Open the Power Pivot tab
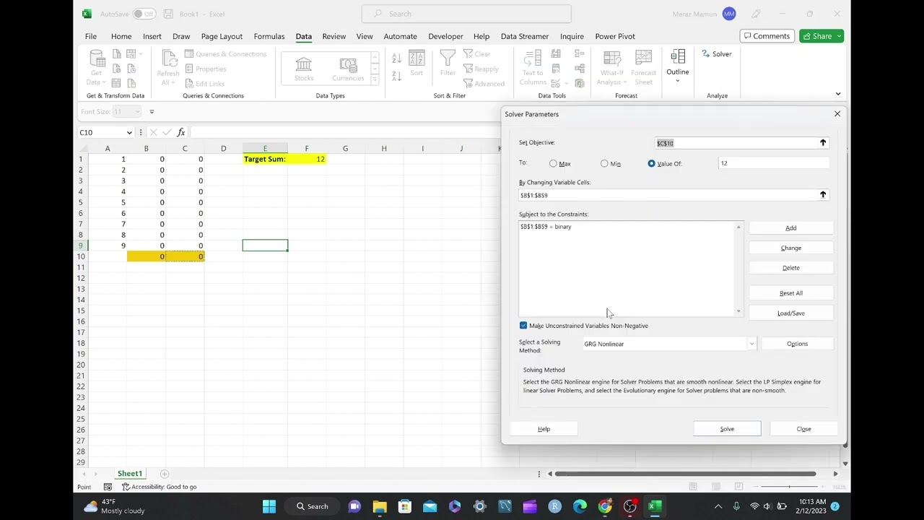This screenshot has height=520, width=924. point(615,36)
